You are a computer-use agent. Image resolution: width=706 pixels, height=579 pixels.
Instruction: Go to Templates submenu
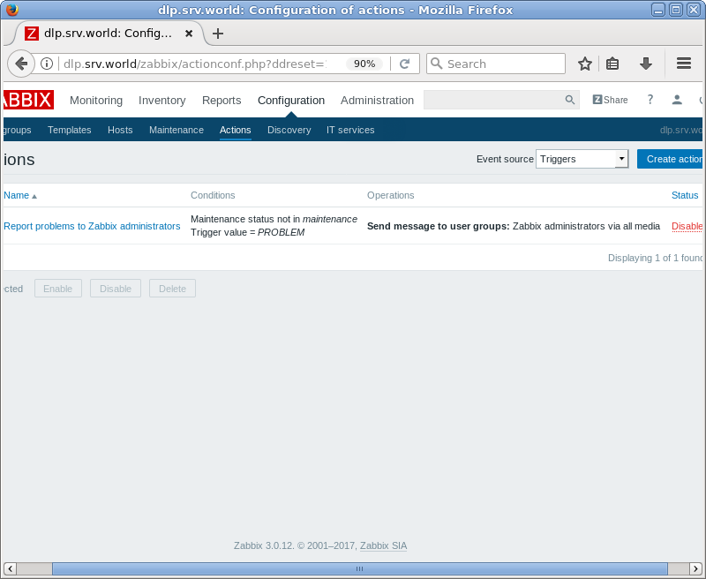[x=70, y=130]
